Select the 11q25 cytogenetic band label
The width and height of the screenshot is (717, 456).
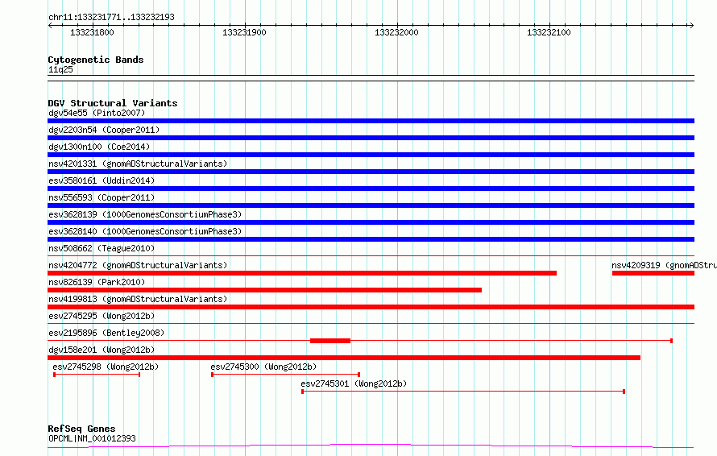[60, 69]
